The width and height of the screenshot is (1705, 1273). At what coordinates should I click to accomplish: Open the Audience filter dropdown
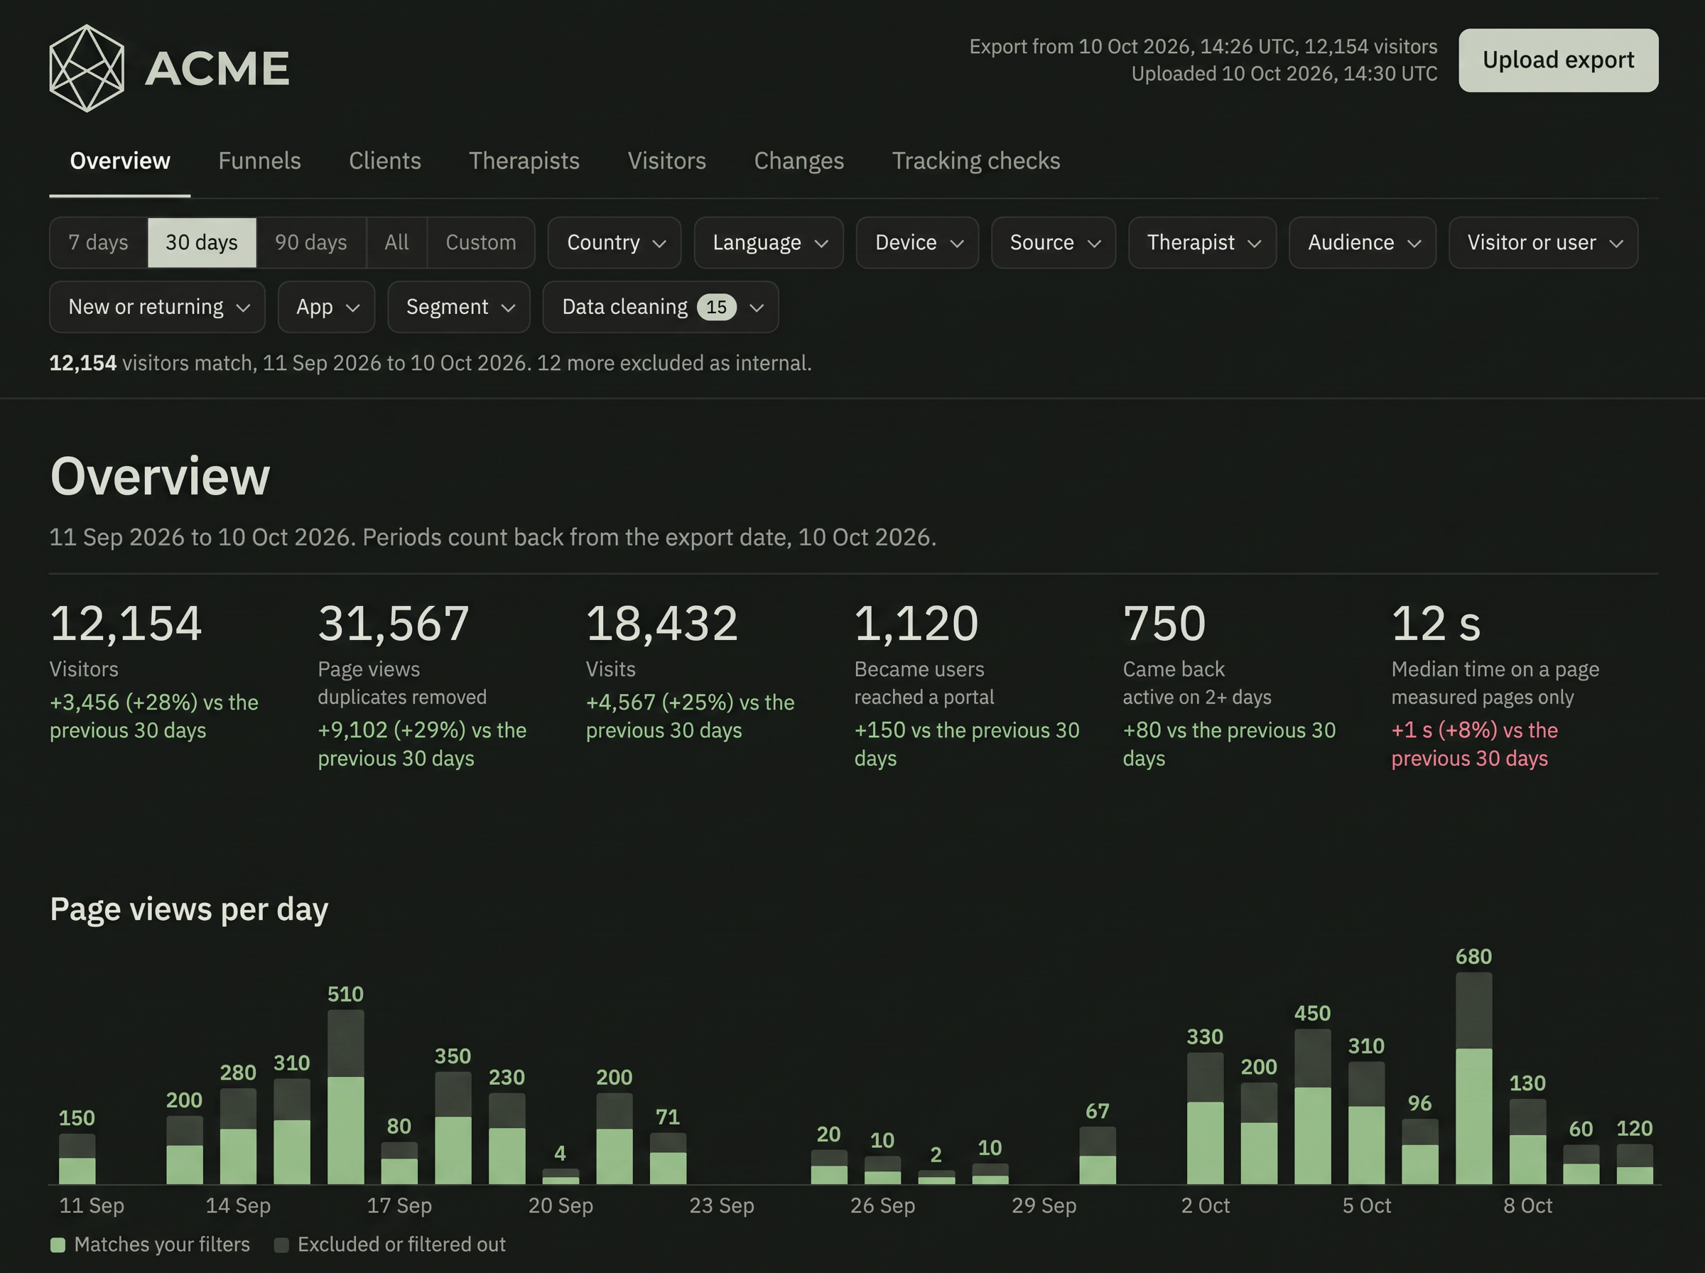point(1362,242)
